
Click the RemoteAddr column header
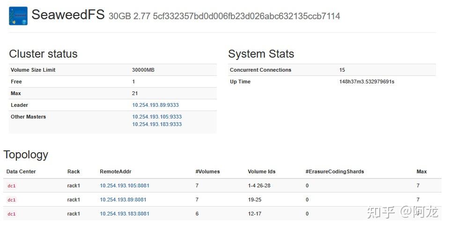tap(115, 171)
